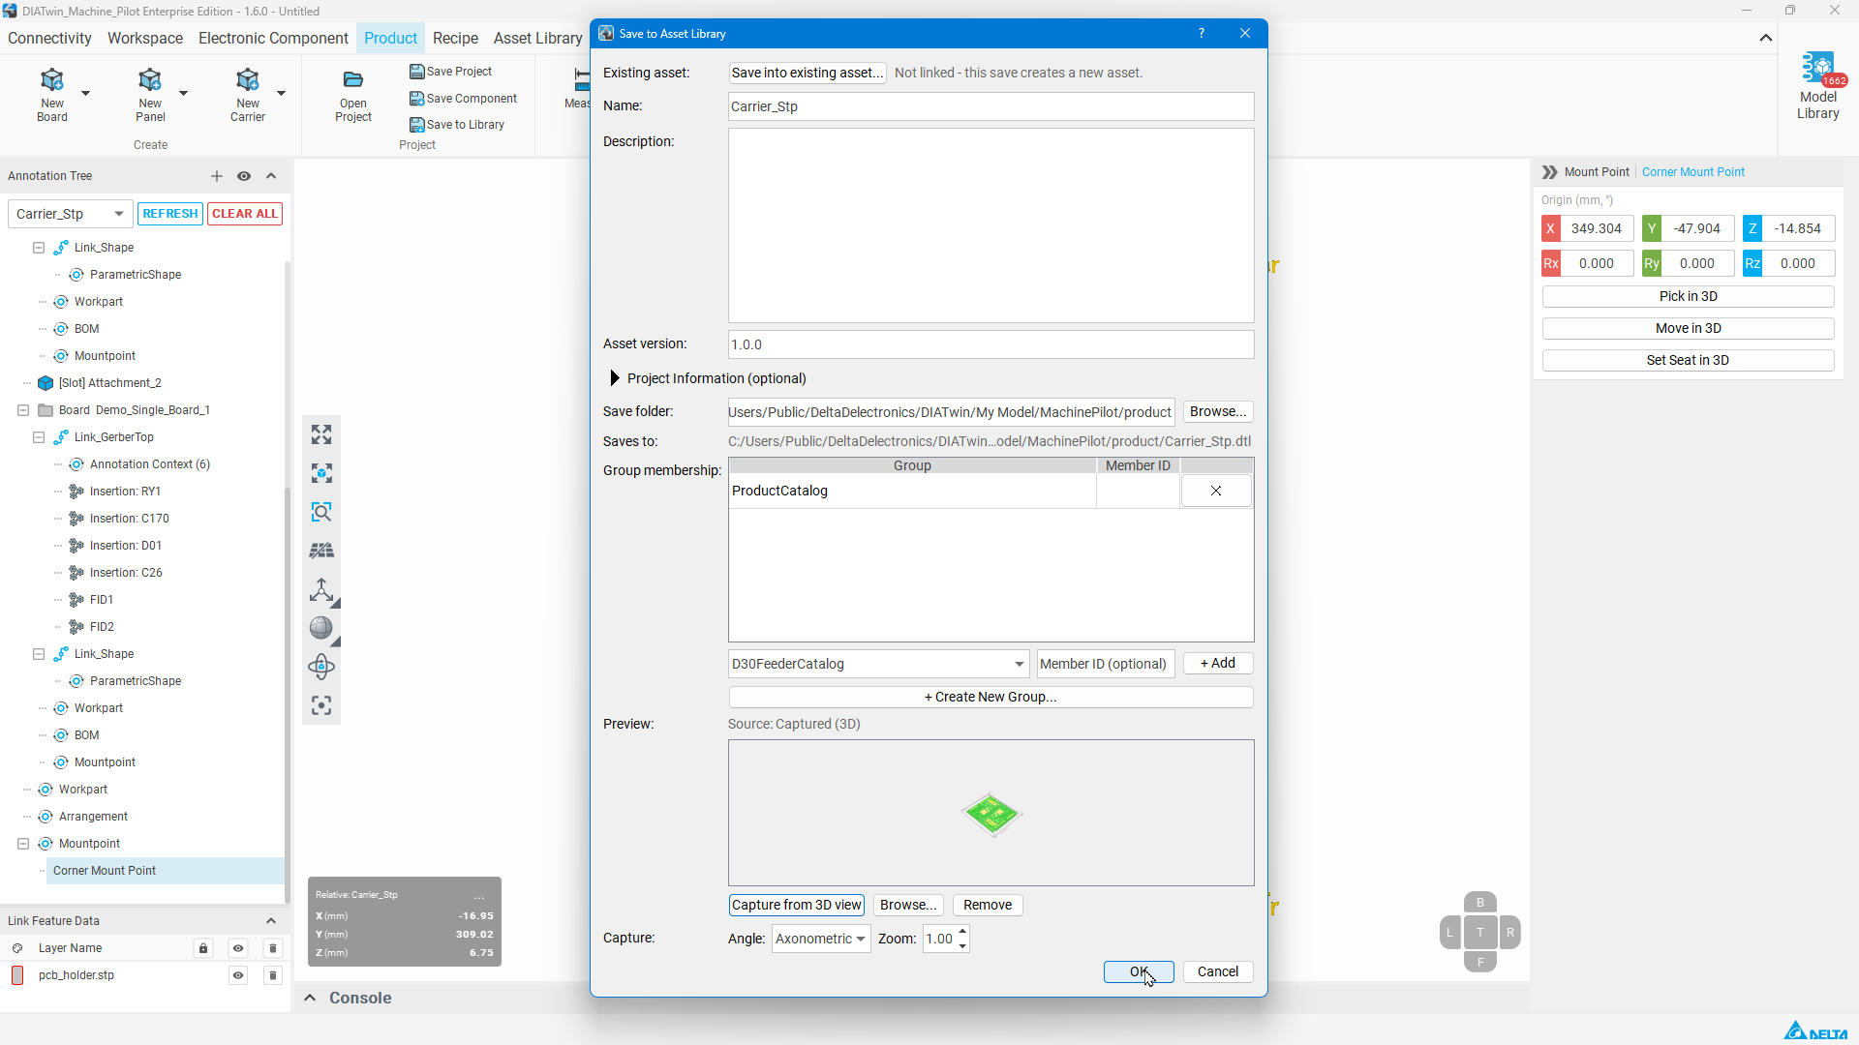1859x1045 pixels.
Task: Open the Open Project folder icon
Action: point(353,80)
